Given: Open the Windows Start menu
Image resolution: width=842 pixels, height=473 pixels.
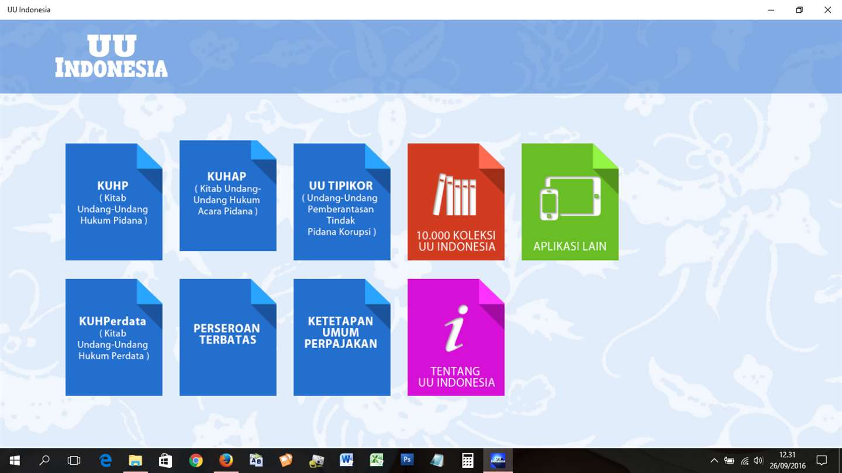Looking at the screenshot, I should pos(14,461).
